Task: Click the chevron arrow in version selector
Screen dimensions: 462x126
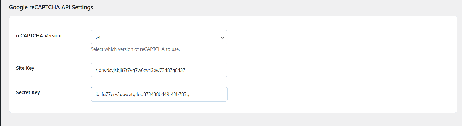Action: (222, 37)
